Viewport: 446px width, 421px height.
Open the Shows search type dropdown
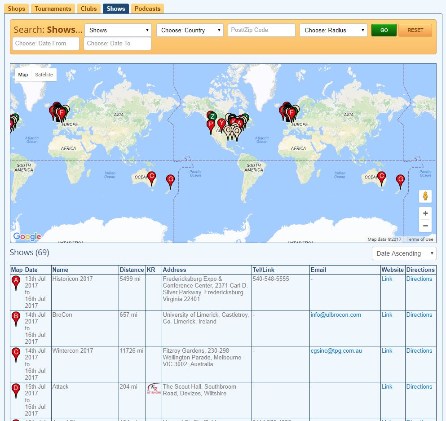[118, 30]
